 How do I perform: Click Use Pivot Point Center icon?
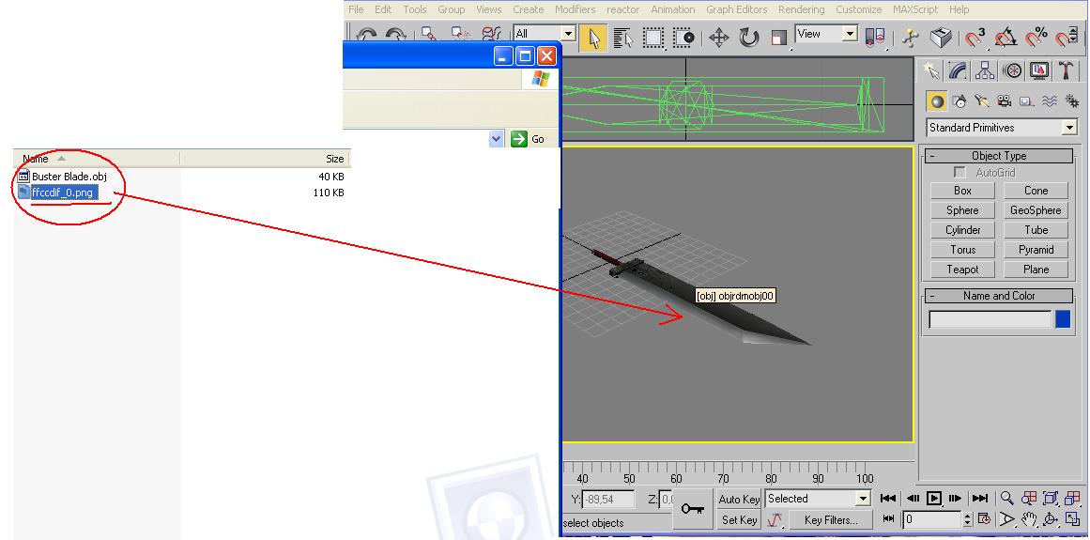pos(874,38)
